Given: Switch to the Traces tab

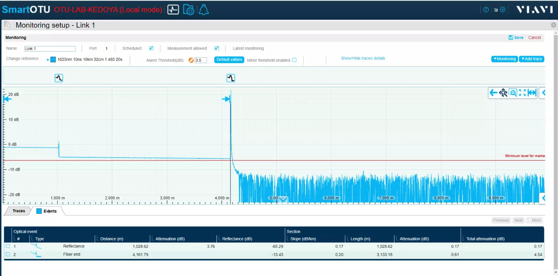Looking at the screenshot, I should [19, 211].
